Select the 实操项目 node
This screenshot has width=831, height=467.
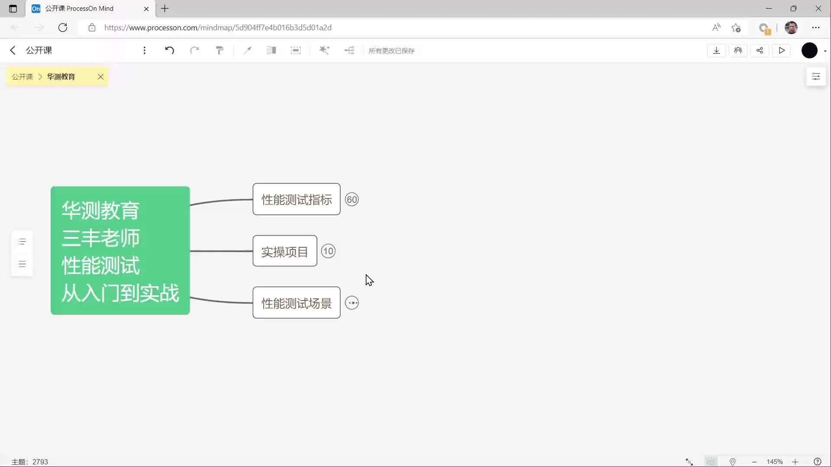pos(285,251)
